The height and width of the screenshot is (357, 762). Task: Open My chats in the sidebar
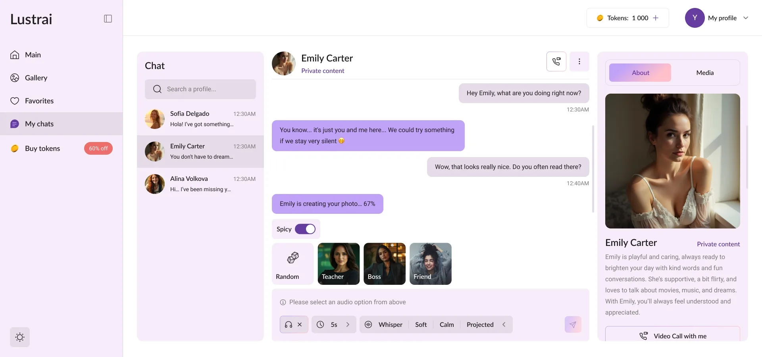pos(39,124)
